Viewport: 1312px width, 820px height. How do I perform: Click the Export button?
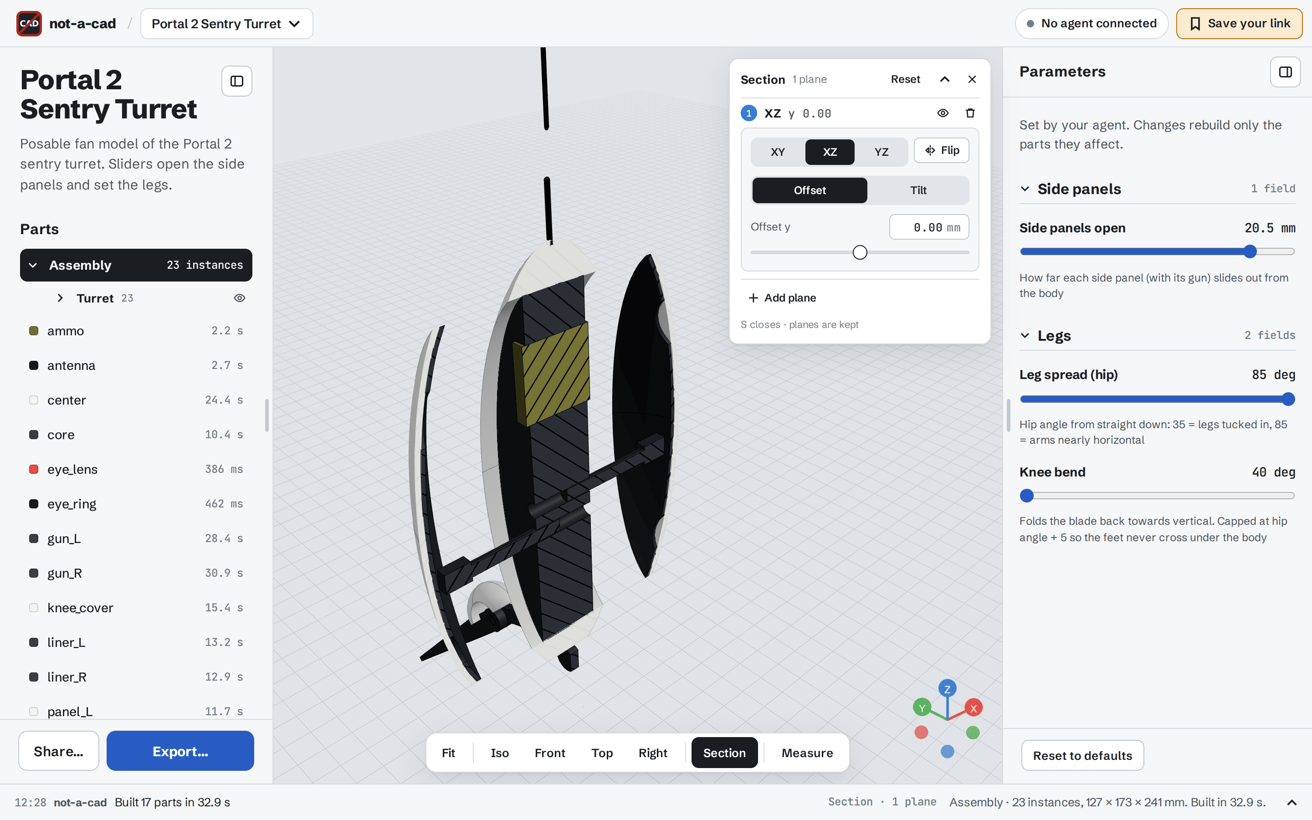point(180,751)
